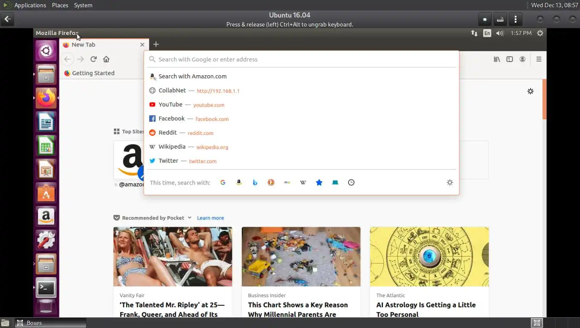This screenshot has height=328, width=580.
Task: Show Firefox sidebars
Action: 510,59
